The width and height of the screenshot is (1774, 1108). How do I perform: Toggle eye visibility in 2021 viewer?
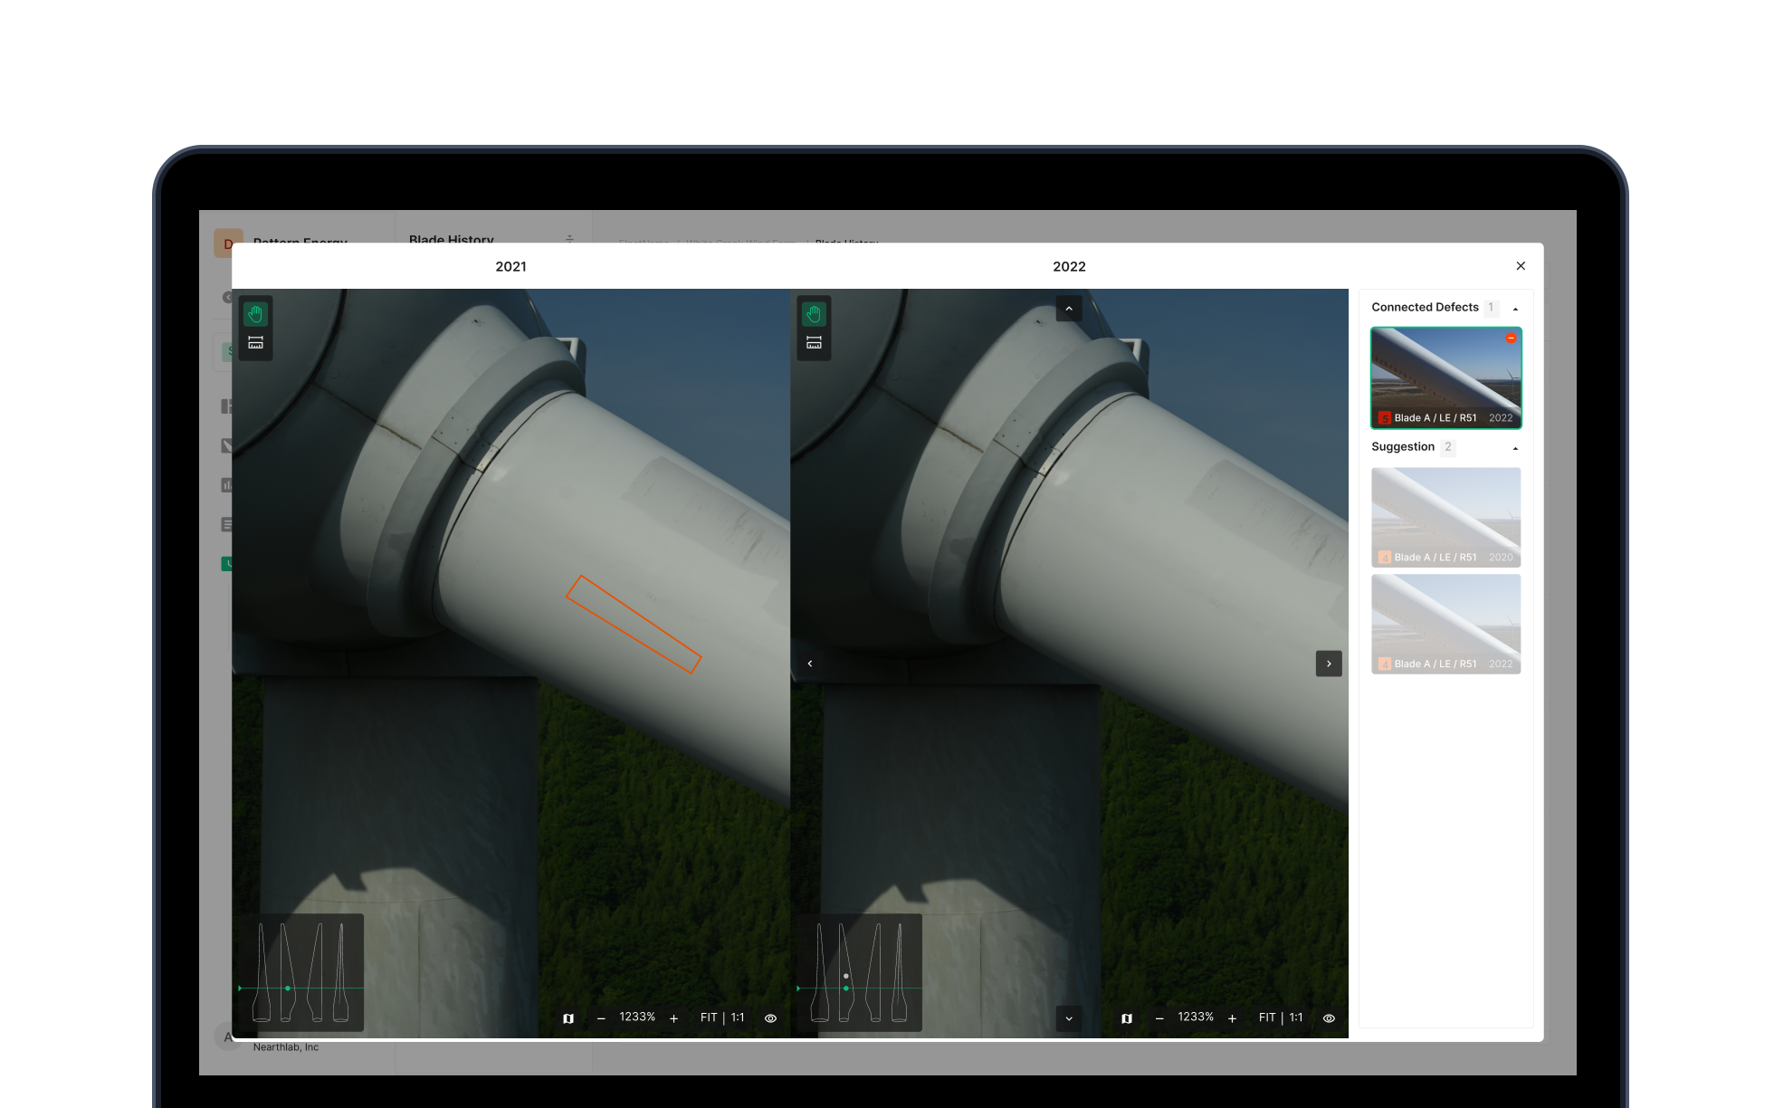[x=770, y=1018]
